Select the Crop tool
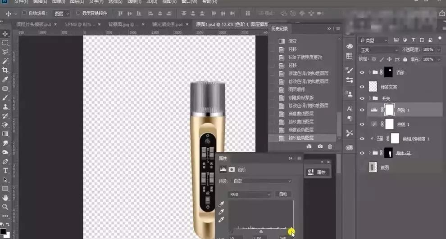This screenshot has height=239, width=446. [x=5, y=70]
